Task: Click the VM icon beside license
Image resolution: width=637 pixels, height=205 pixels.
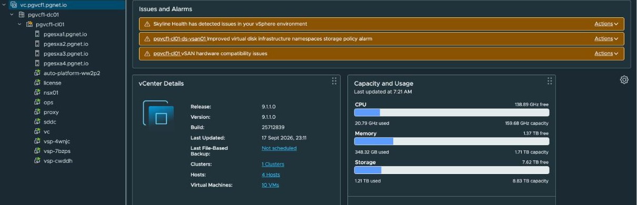Action: [x=37, y=83]
